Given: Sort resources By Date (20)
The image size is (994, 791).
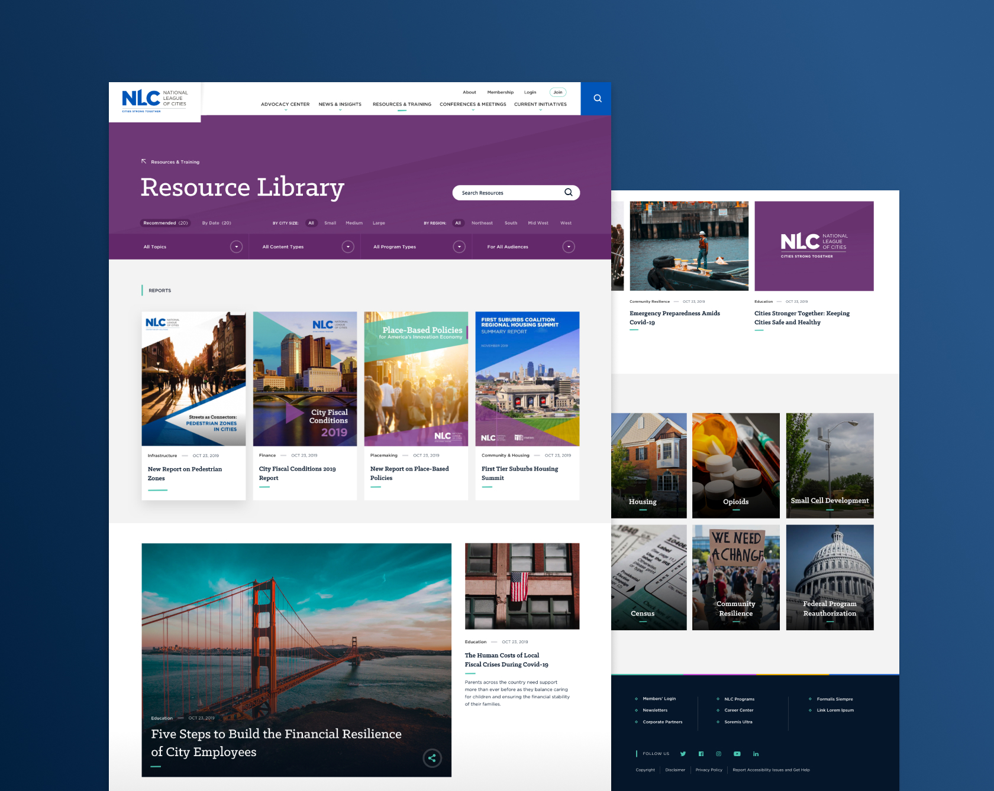Looking at the screenshot, I should pyautogui.click(x=217, y=223).
